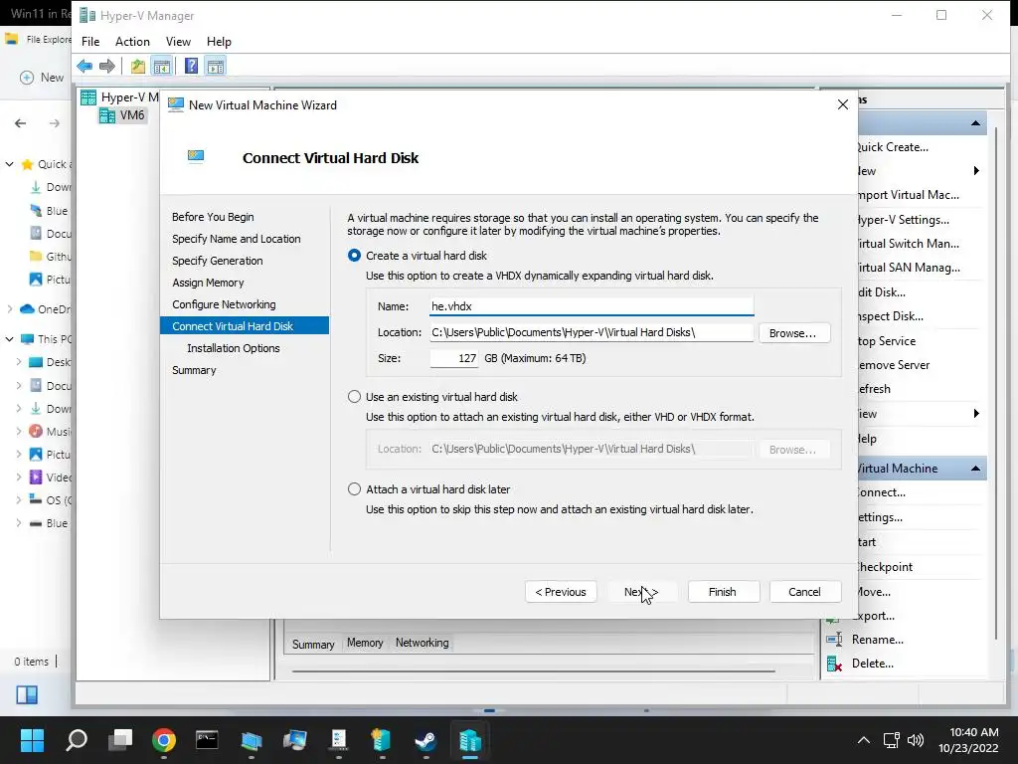Collapse Quick access in File Explorer
1018x764 pixels.
click(10, 164)
